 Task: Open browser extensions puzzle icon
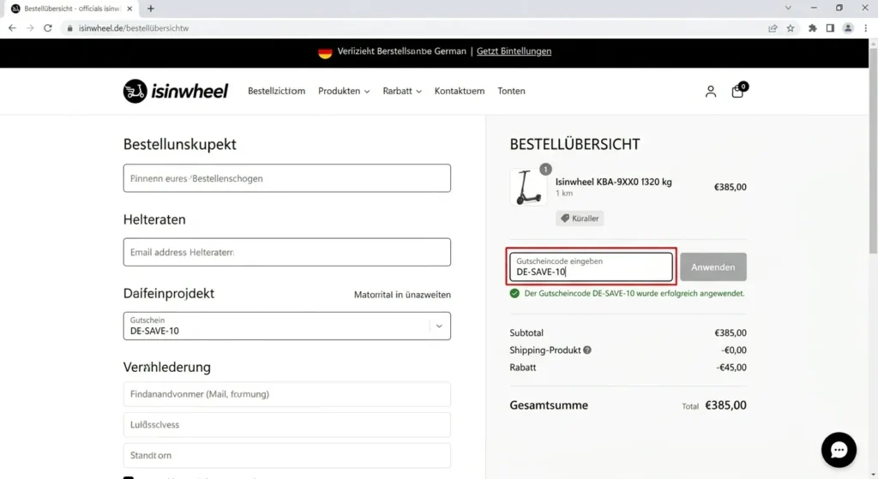pyautogui.click(x=813, y=28)
